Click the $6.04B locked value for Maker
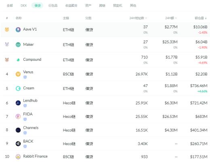Image resolution: width=210 pixels, height=162 pixels. 202,42
